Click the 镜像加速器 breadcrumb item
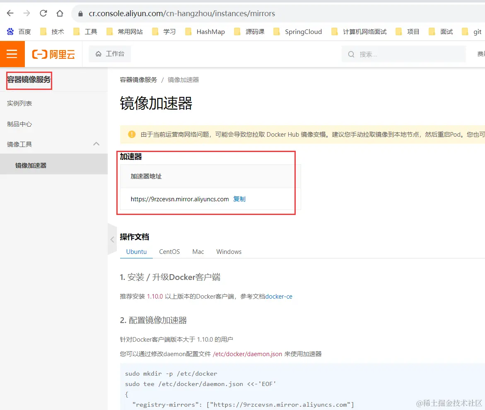The height and width of the screenshot is (410, 485). [x=183, y=80]
